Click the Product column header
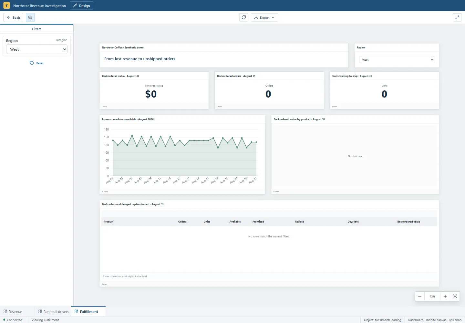Image resolution: width=465 pixels, height=323 pixels. click(108, 222)
